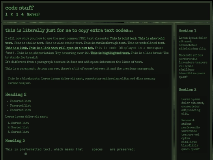
Task: Click '1. Sorted list' item
Action: point(18,123)
